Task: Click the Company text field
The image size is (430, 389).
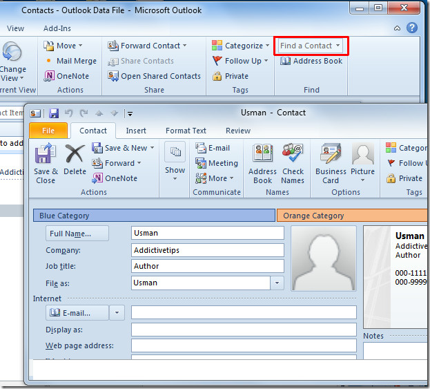Action: pos(207,250)
